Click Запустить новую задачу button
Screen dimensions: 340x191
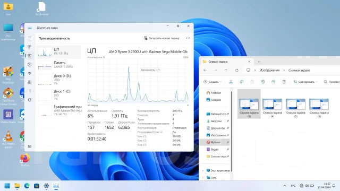coord(161,38)
